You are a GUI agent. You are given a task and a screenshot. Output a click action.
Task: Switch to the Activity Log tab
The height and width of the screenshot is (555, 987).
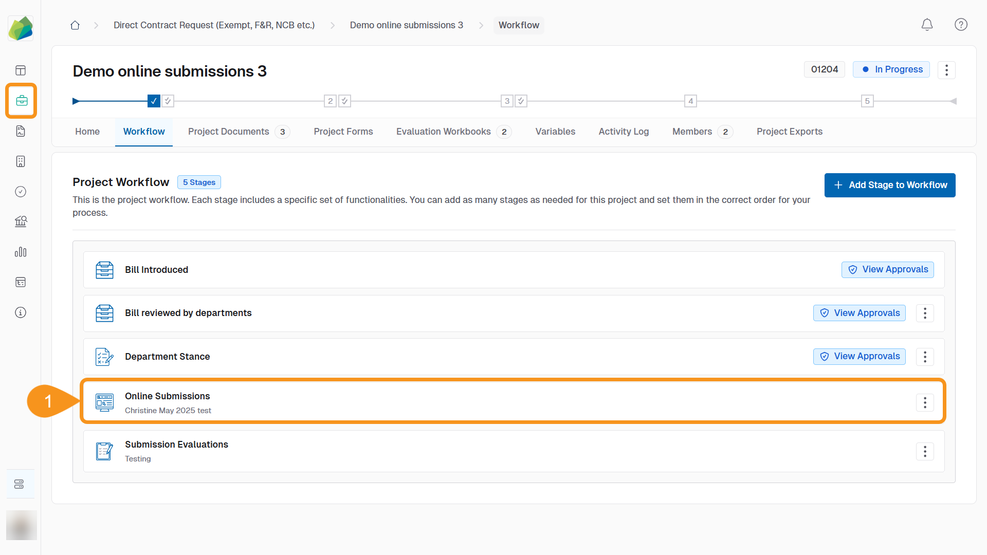click(624, 132)
